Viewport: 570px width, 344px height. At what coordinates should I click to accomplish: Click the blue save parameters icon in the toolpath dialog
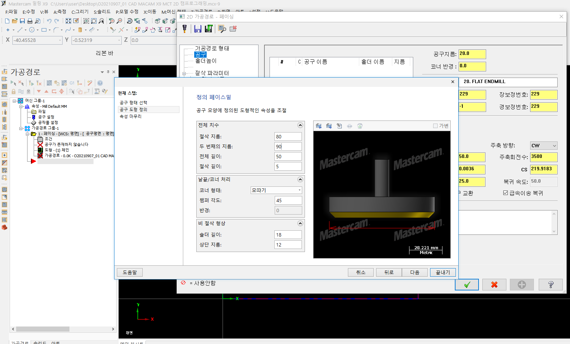198,29
